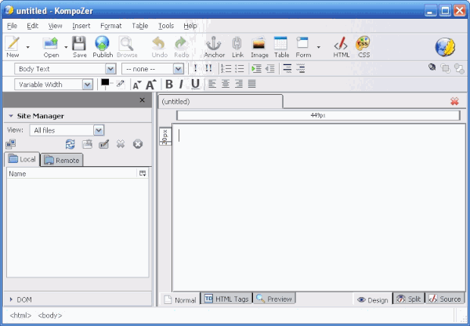This screenshot has height=326, width=470.
Task: Toggle Underline formatting
Action: [195, 85]
